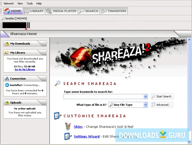Image resolution: width=192 pixels, height=145 pixels.
Task: Open the View menu
Action: 20,4
